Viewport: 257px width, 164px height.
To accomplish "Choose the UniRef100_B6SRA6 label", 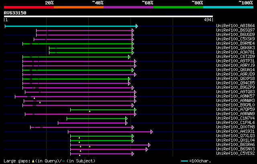I will click(235, 145).
